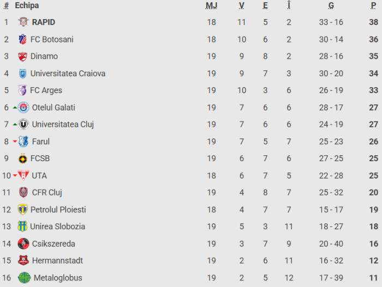Sort table by the P points column
This screenshot has height=287, width=382.
pyautogui.click(x=373, y=5)
